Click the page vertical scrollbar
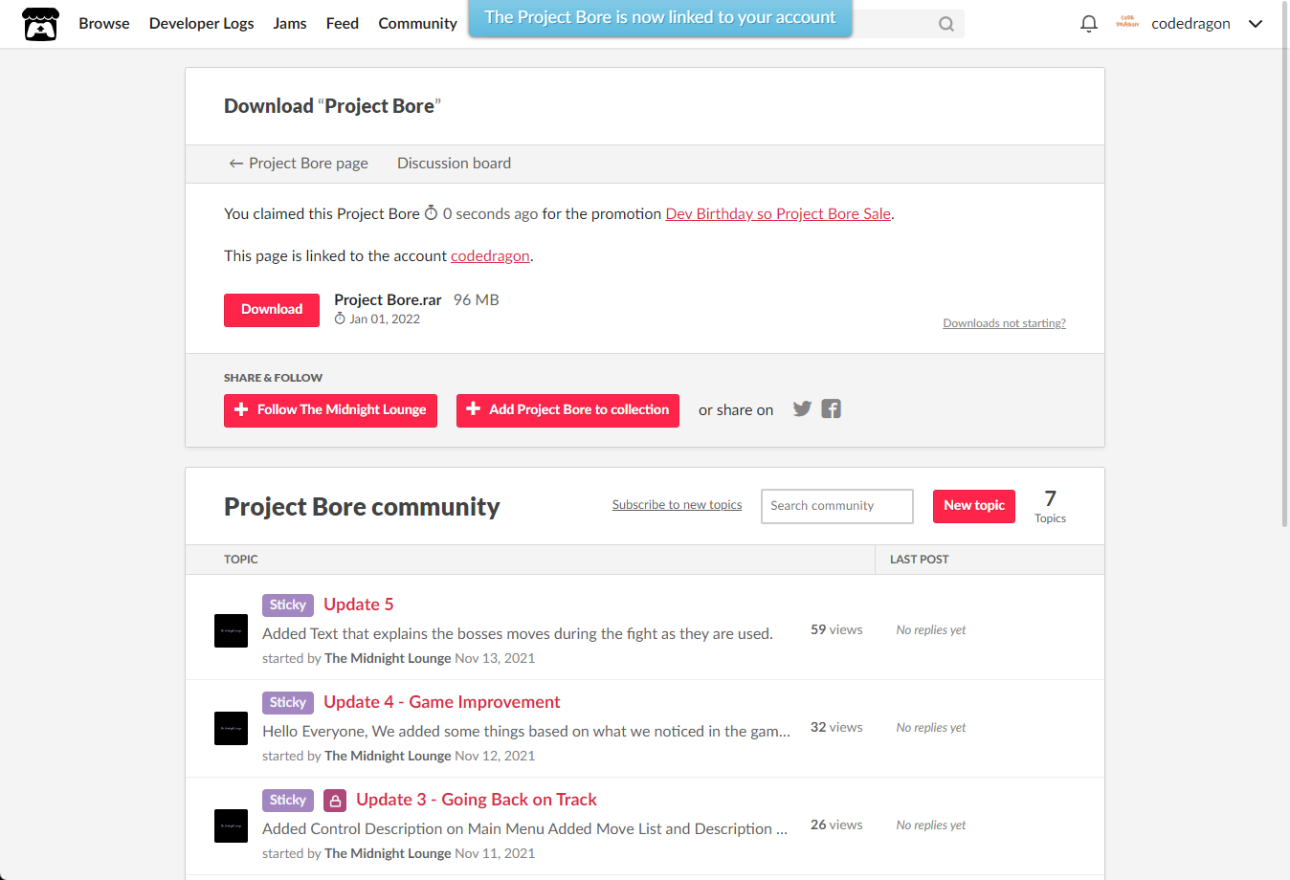This screenshot has height=880, width=1290. click(1285, 263)
